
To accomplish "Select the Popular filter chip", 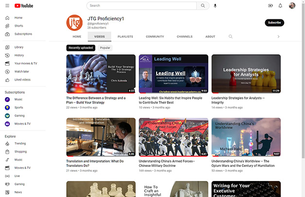I will click(x=105, y=48).
